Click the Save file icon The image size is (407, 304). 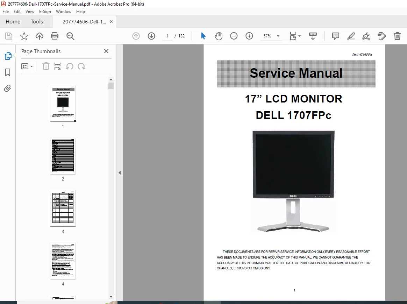pyautogui.click(x=8, y=36)
